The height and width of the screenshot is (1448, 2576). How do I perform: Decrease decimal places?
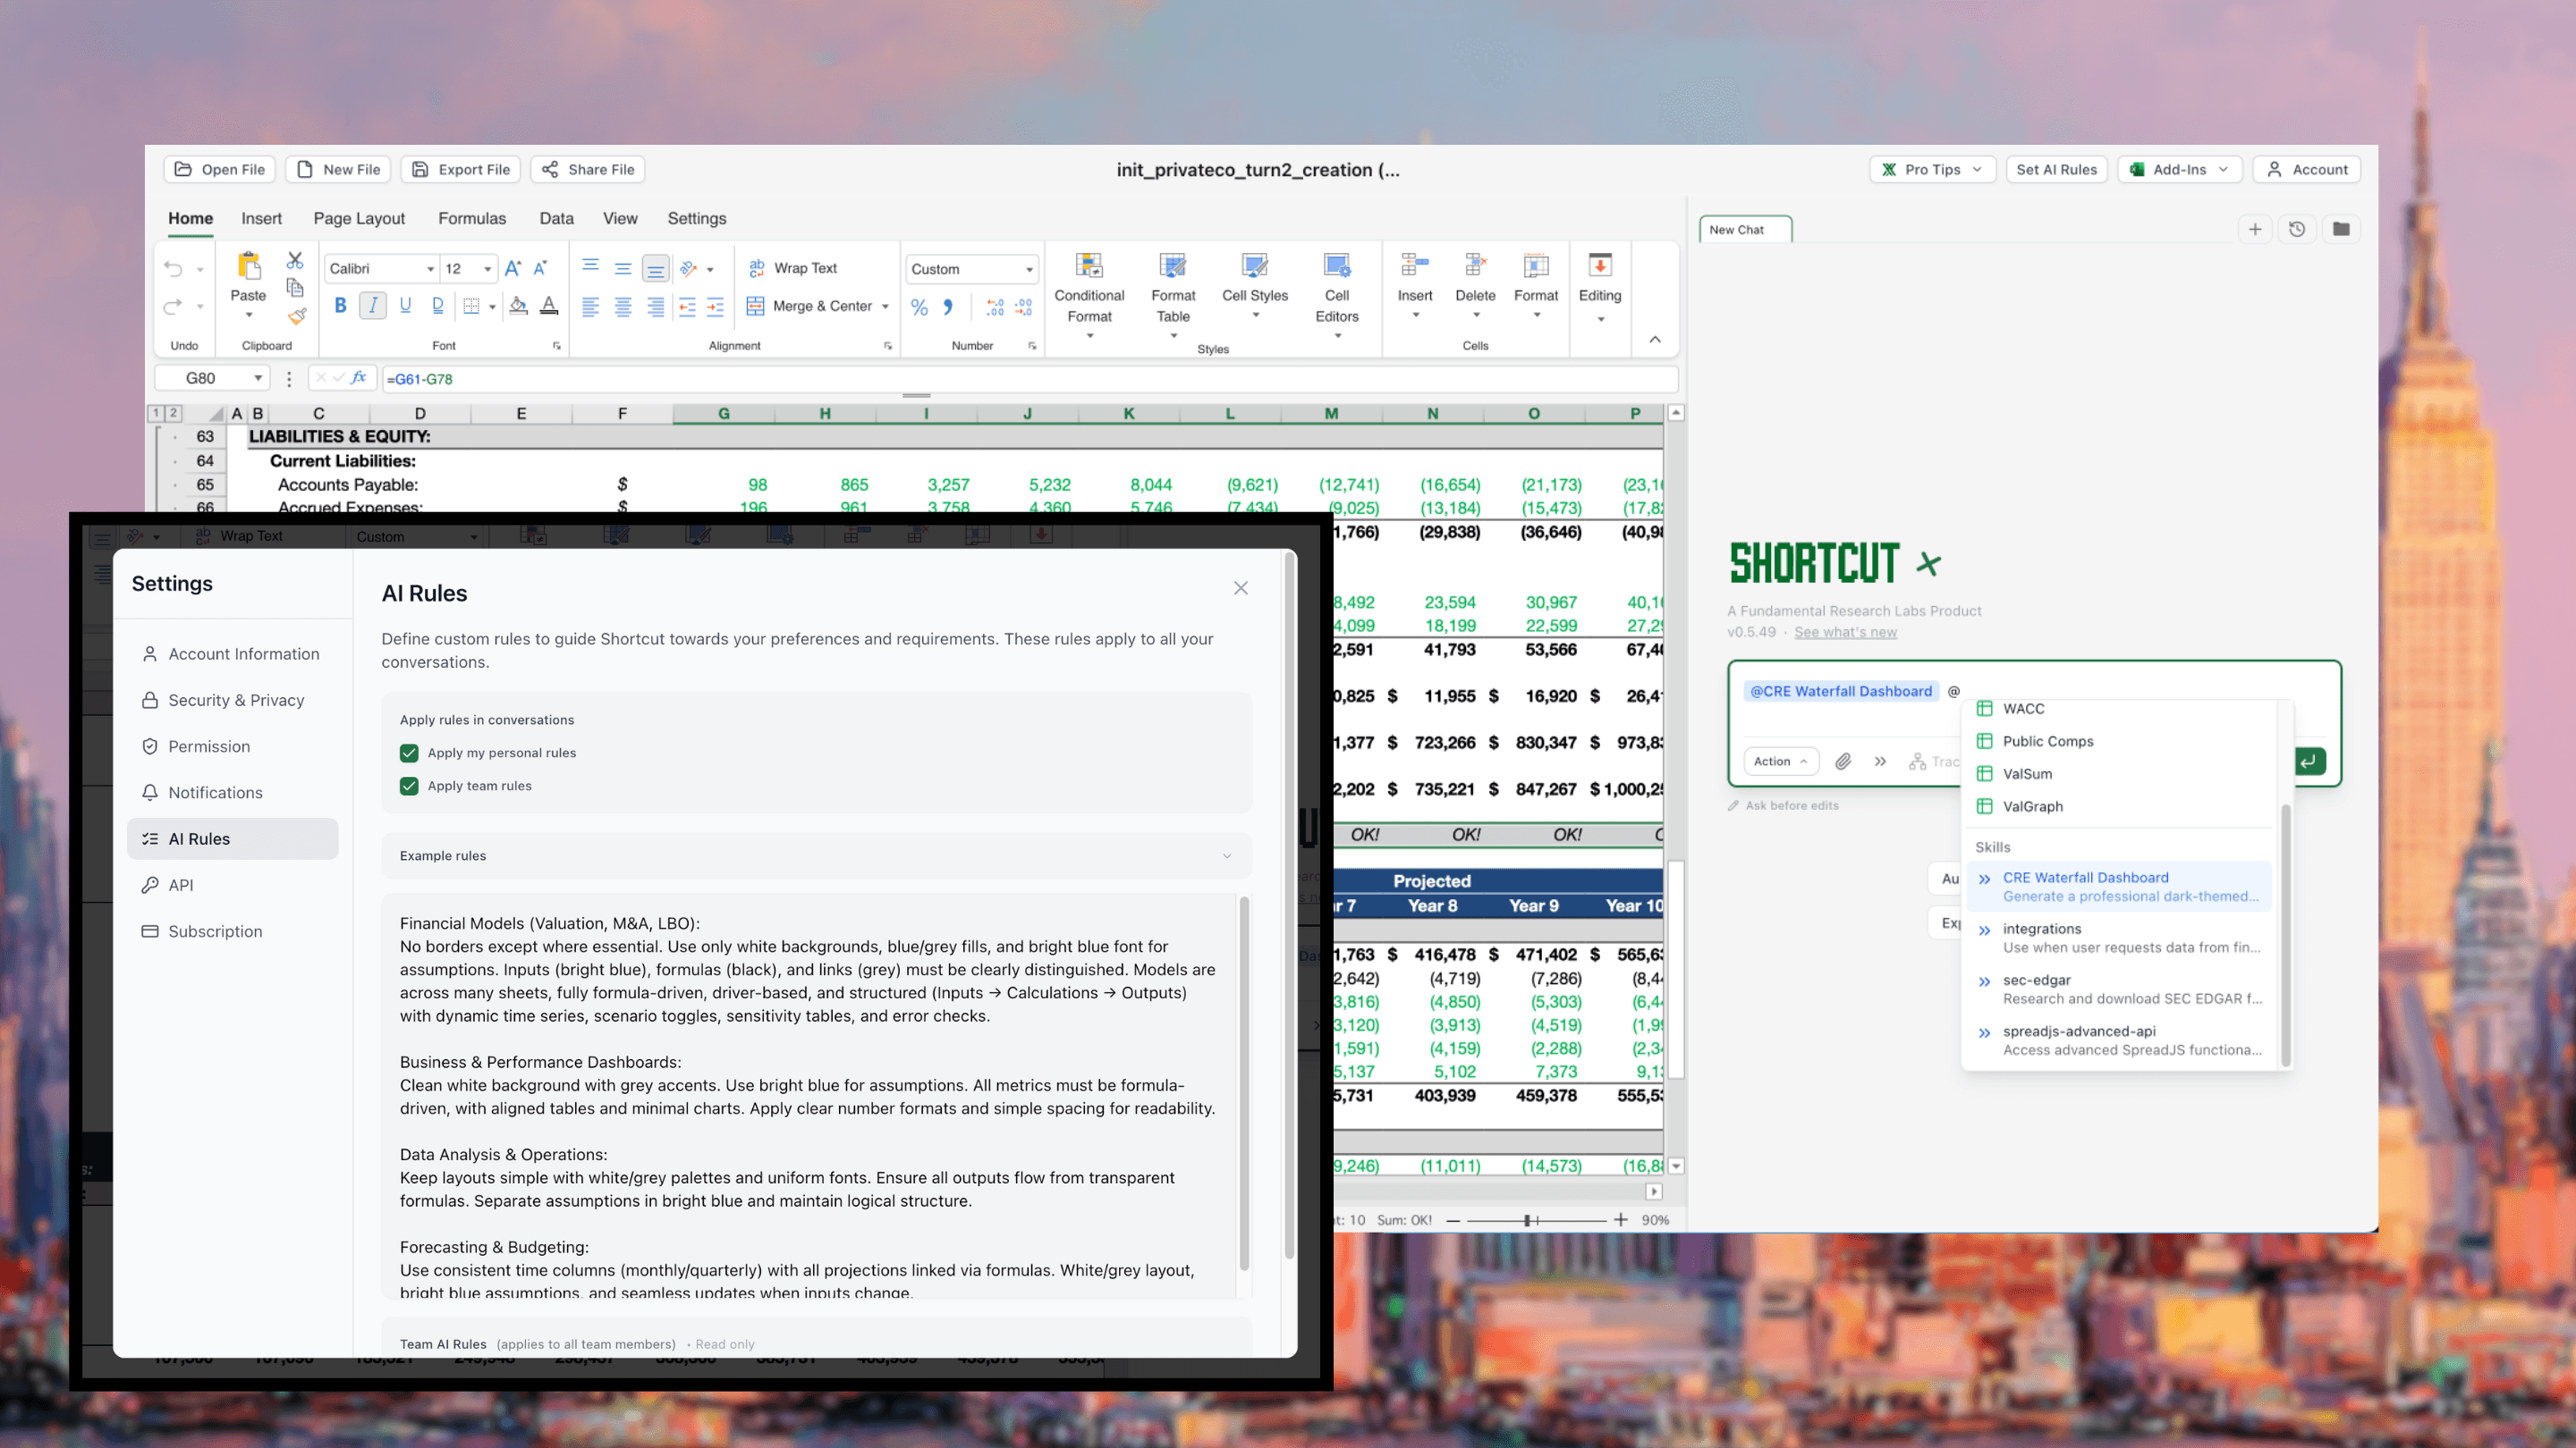click(1024, 307)
